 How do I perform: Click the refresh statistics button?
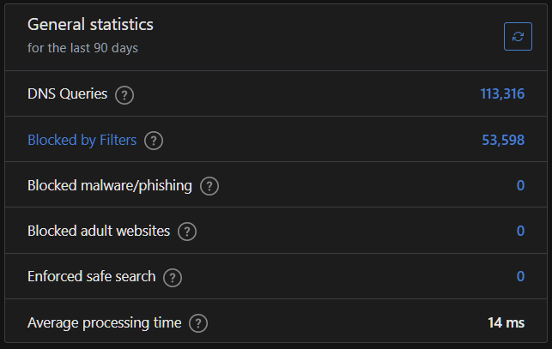pyautogui.click(x=518, y=36)
